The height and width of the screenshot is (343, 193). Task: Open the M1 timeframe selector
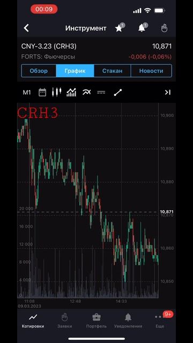27,93
